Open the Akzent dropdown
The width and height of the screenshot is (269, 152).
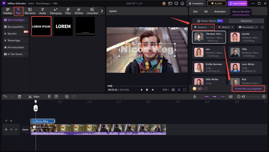226,27
